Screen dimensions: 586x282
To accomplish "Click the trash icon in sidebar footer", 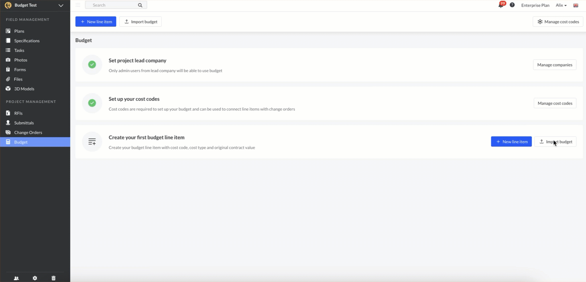I will tap(53, 278).
